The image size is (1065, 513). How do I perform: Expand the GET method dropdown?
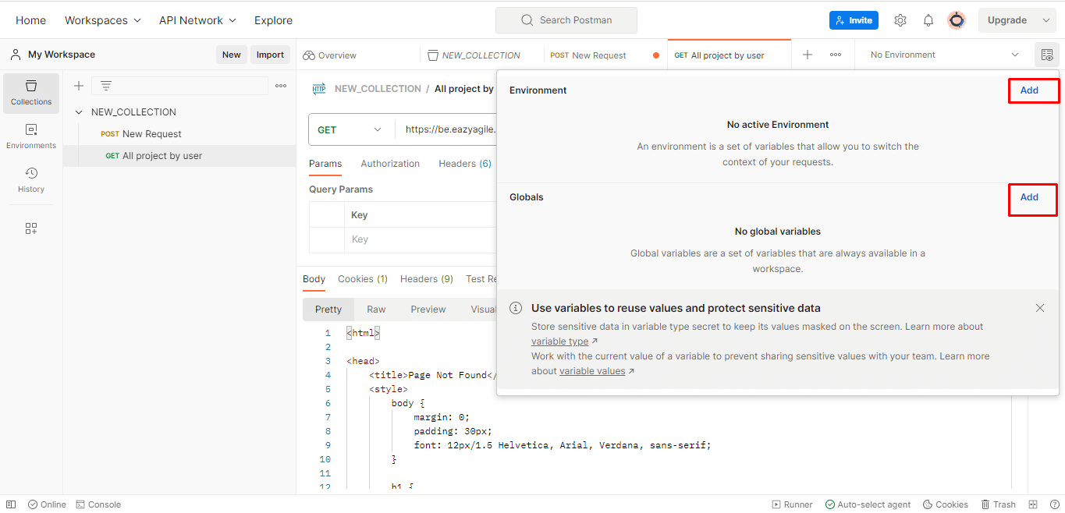pos(351,129)
